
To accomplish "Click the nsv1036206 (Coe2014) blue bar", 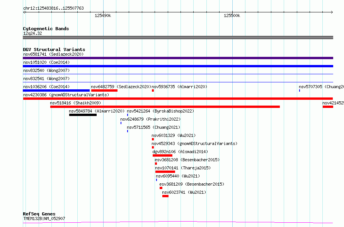I will (56, 90).
